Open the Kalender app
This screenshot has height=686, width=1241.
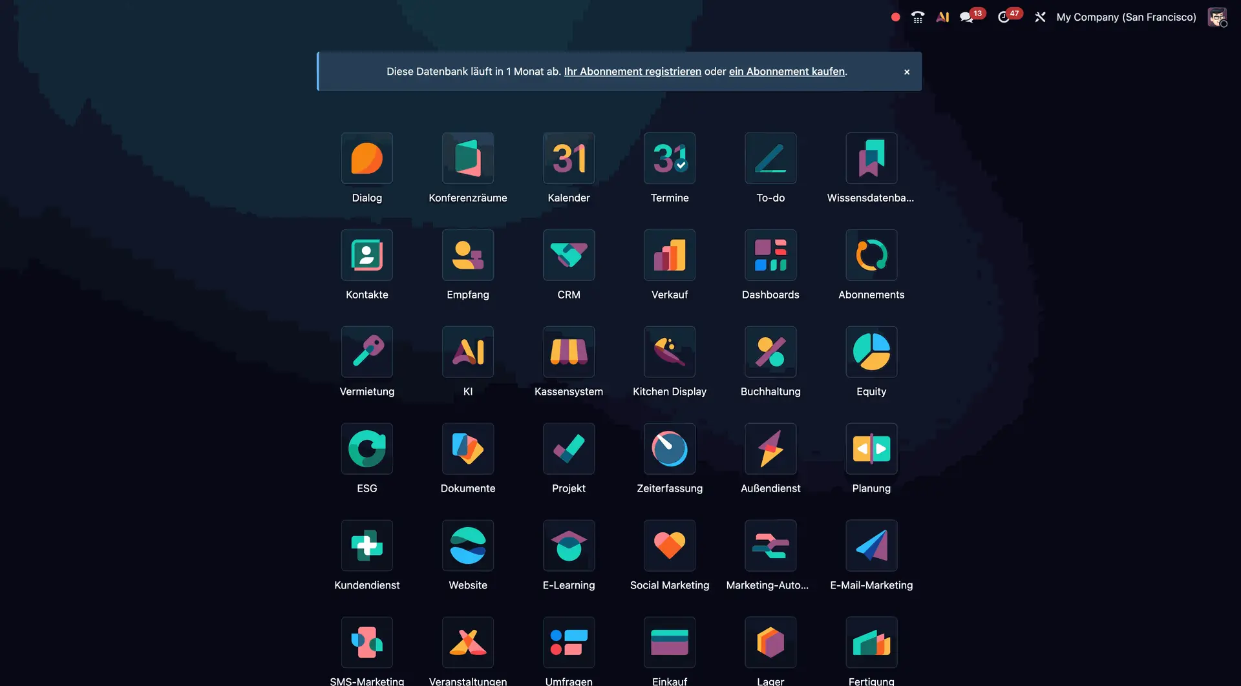coord(568,158)
